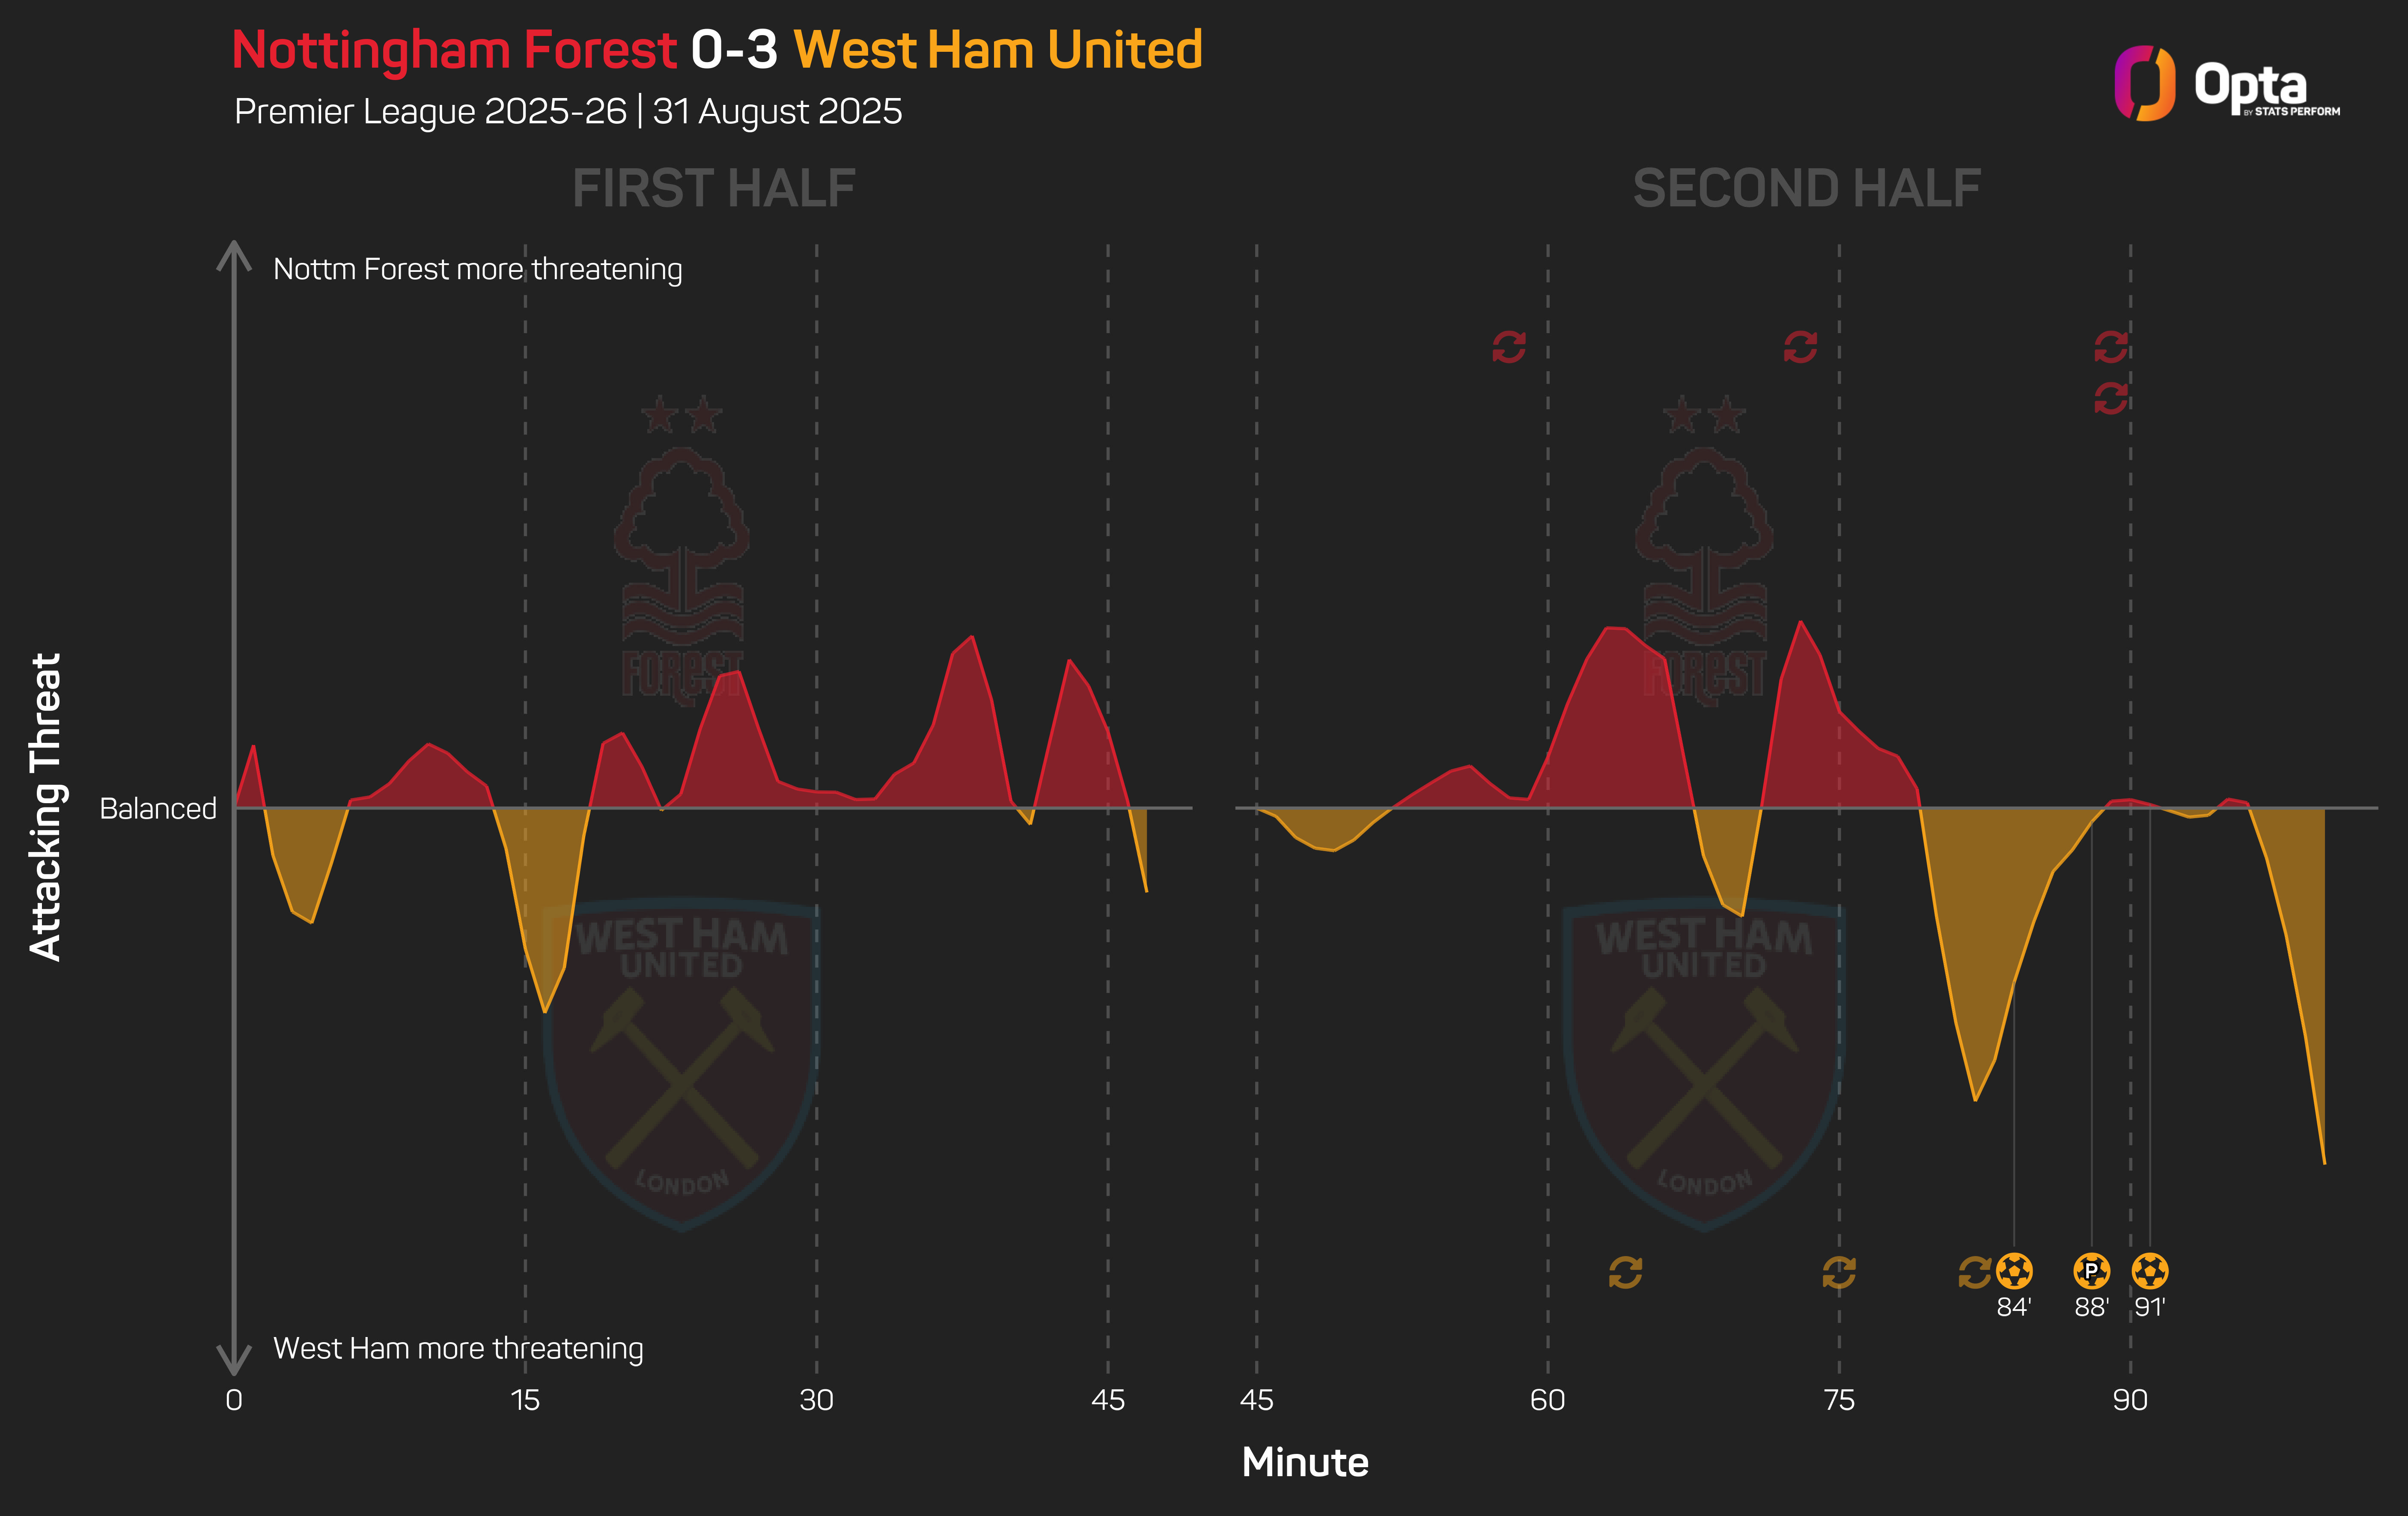Viewport: 2408px width, 1516px height.
Task: Click the lower Forest substitution icon near 90
Action: [2111, 398]
